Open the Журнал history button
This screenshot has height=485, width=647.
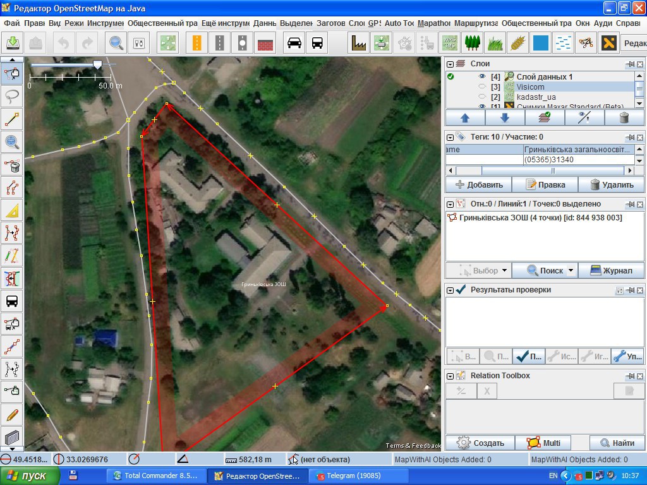click(612, 271)
